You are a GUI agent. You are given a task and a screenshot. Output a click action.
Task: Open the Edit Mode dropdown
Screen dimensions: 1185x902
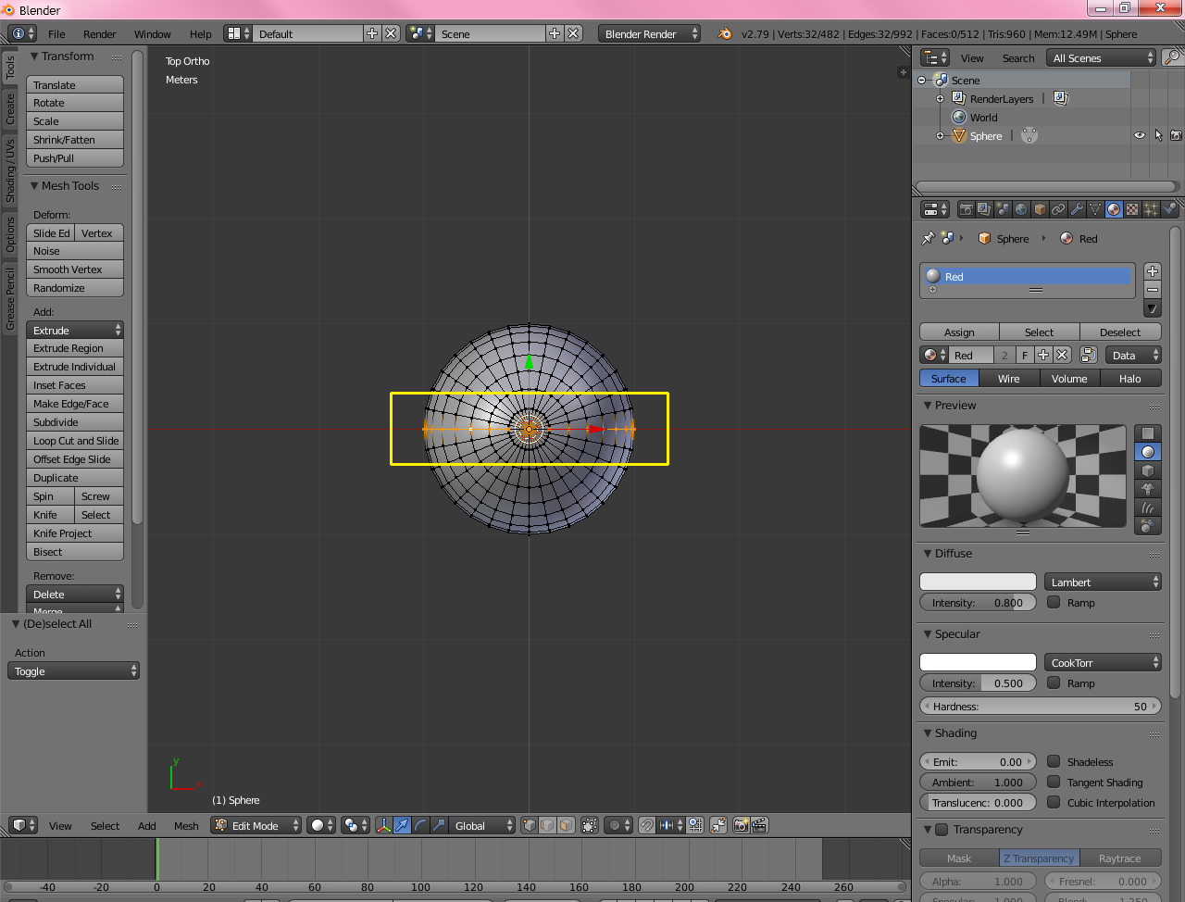pyautogui.click(x=256, y=825)
